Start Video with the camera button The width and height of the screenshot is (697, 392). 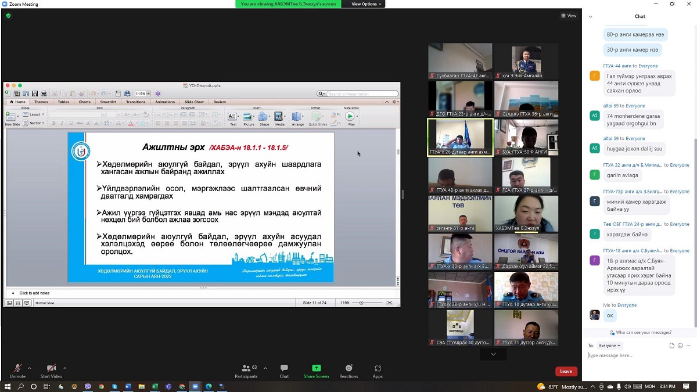(51, 371)
